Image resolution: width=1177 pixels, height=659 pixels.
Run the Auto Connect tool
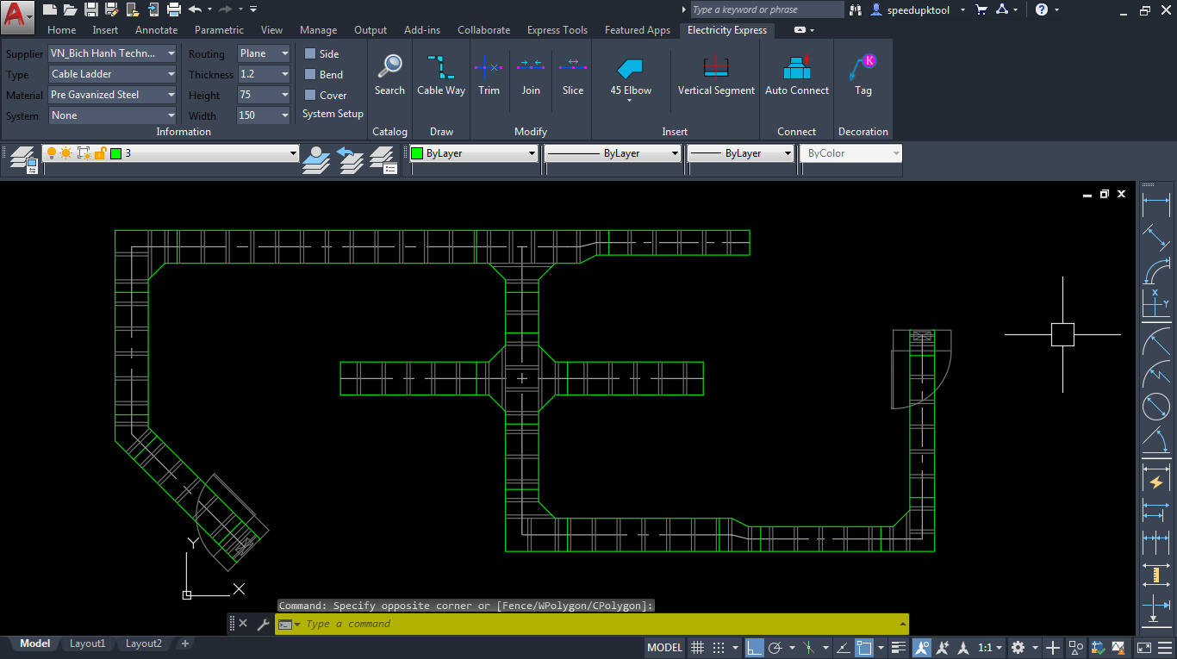(x=797, y=75)
